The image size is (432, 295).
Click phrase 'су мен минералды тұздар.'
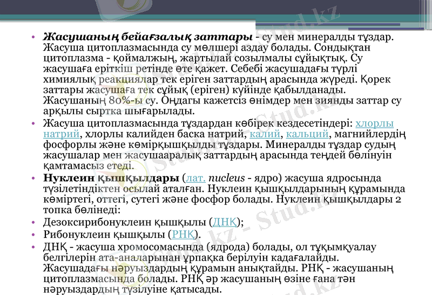tap(328, 37)
